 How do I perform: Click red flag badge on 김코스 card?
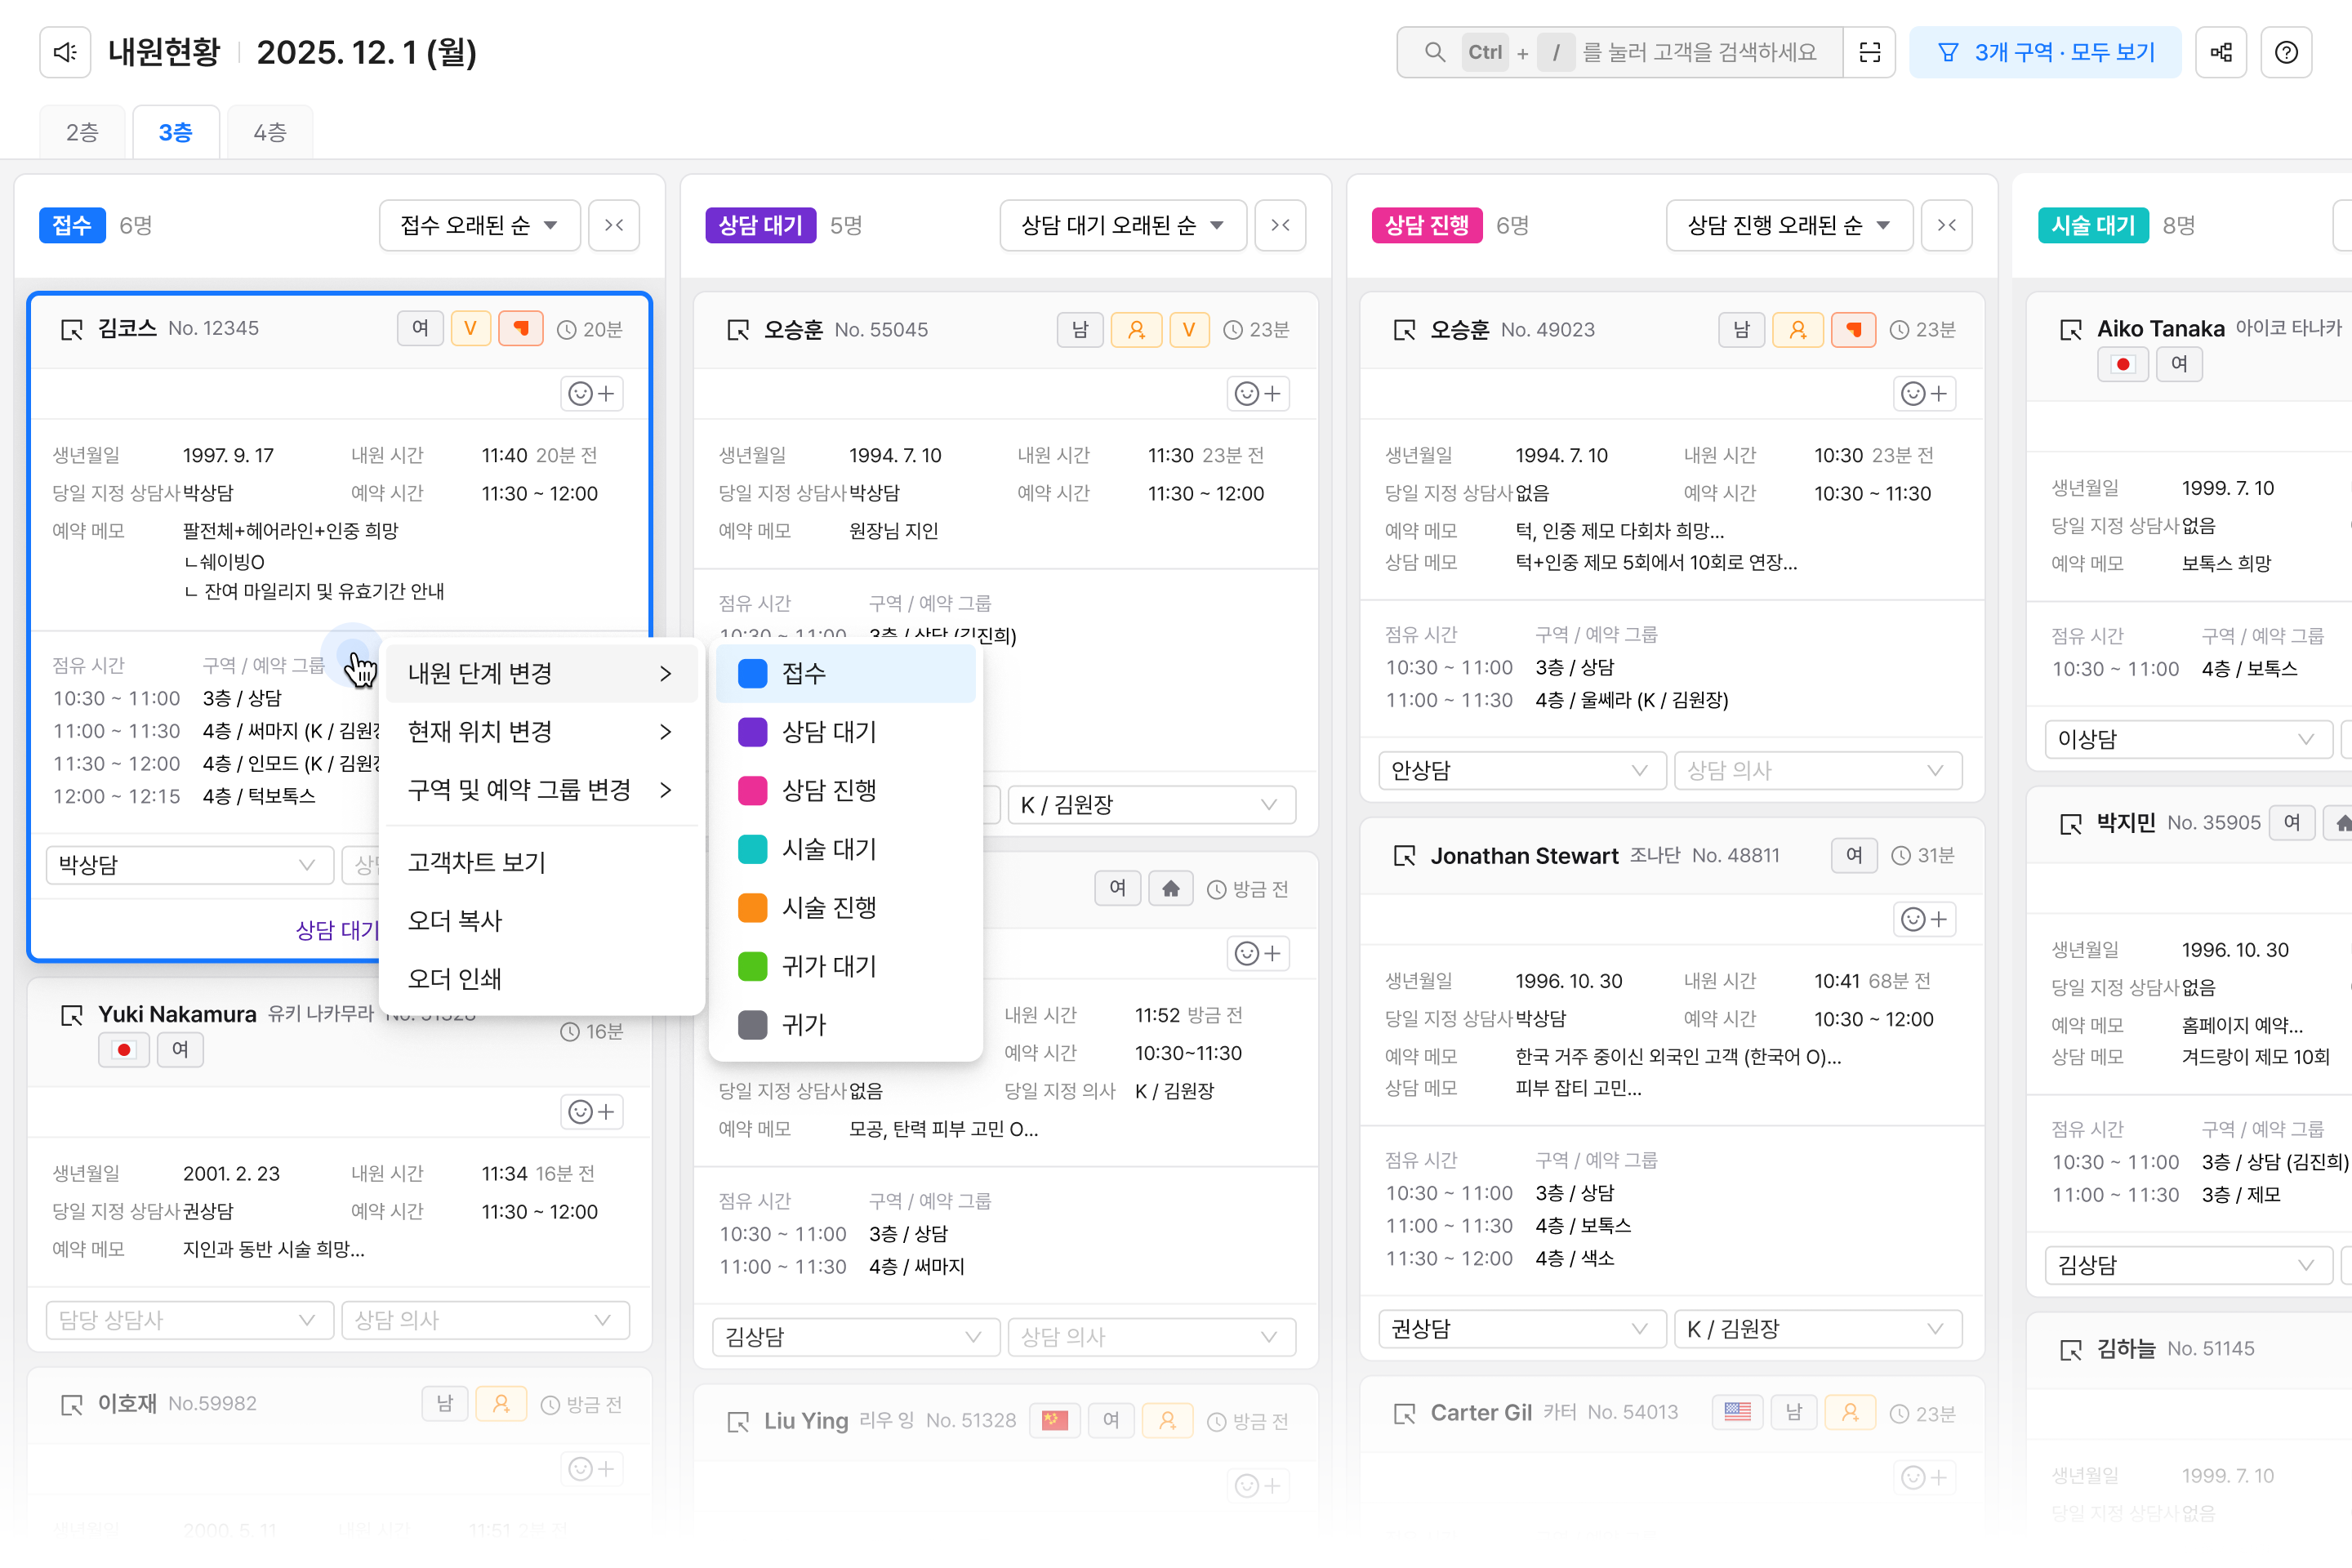coord(520,328)
